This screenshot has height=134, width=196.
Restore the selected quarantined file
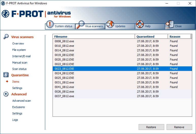[x=151, y=127]
